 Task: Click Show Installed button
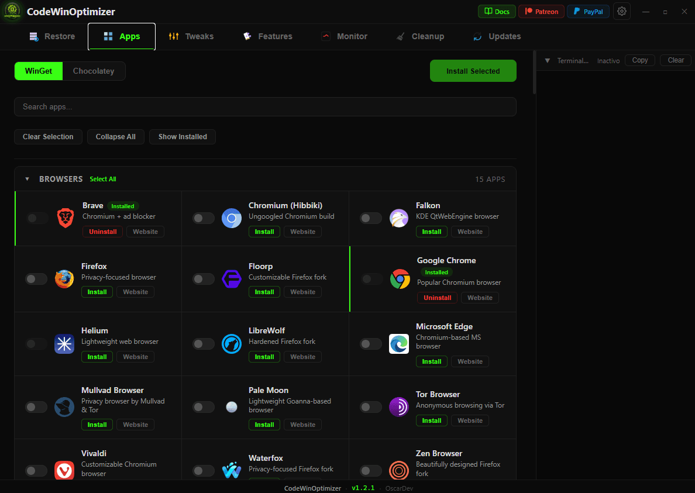coord(183,137)
